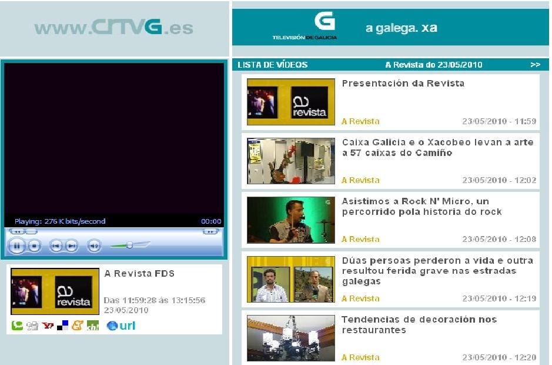Click timestamp 23/05/2010 - 12:02
The width and height of the screenshot is (552, 365).
tap(499, 181)
